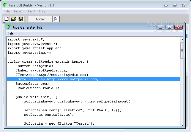Screen dimensions: 191x132
Task: Click the 'JTextArea http://www.softpedia.com;' line
Action: point(52,75)
